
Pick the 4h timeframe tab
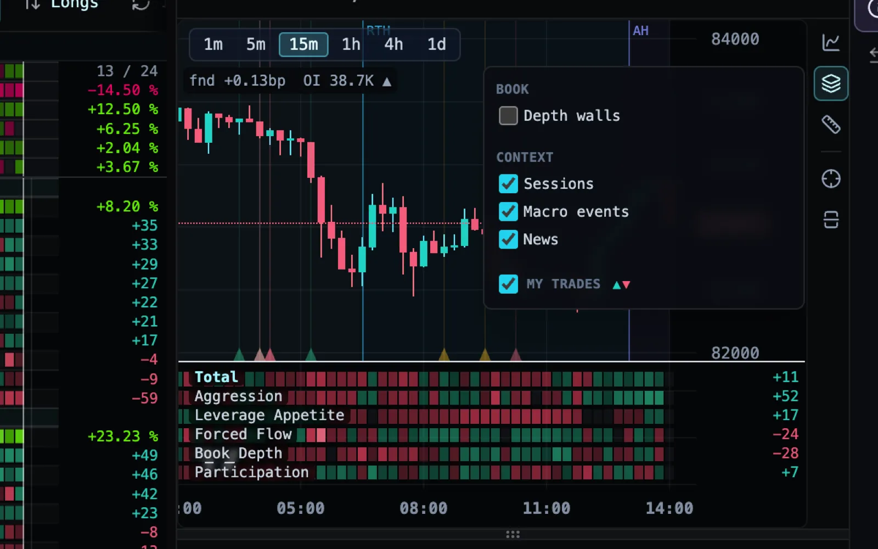(393, 44)
